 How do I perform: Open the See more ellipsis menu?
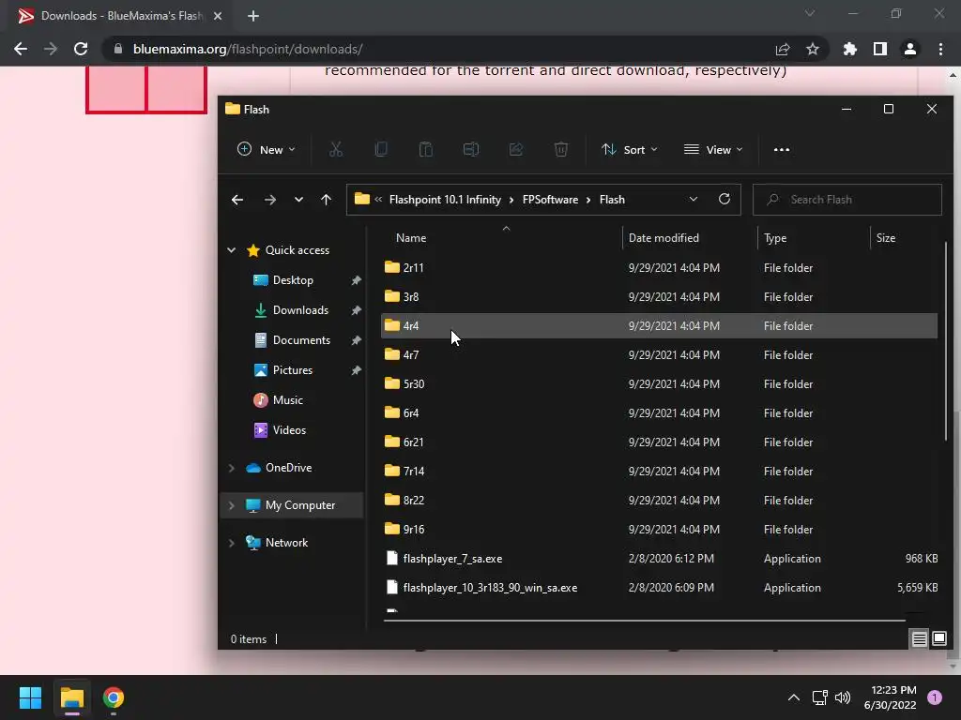tap(782, 149)
